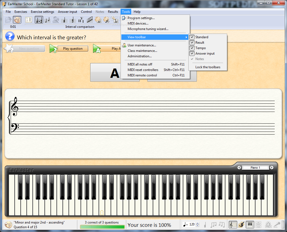Click the interval singing exercise icon
The image size is (287, 232).
tap(56, 20)
